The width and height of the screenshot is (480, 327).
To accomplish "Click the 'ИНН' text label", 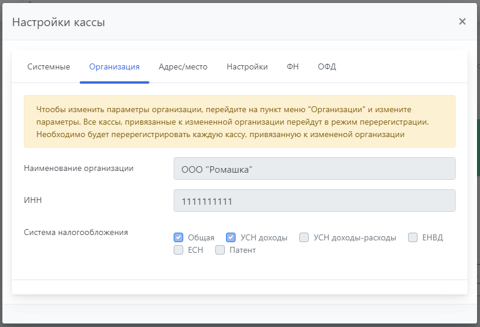I will pos(33,200).
